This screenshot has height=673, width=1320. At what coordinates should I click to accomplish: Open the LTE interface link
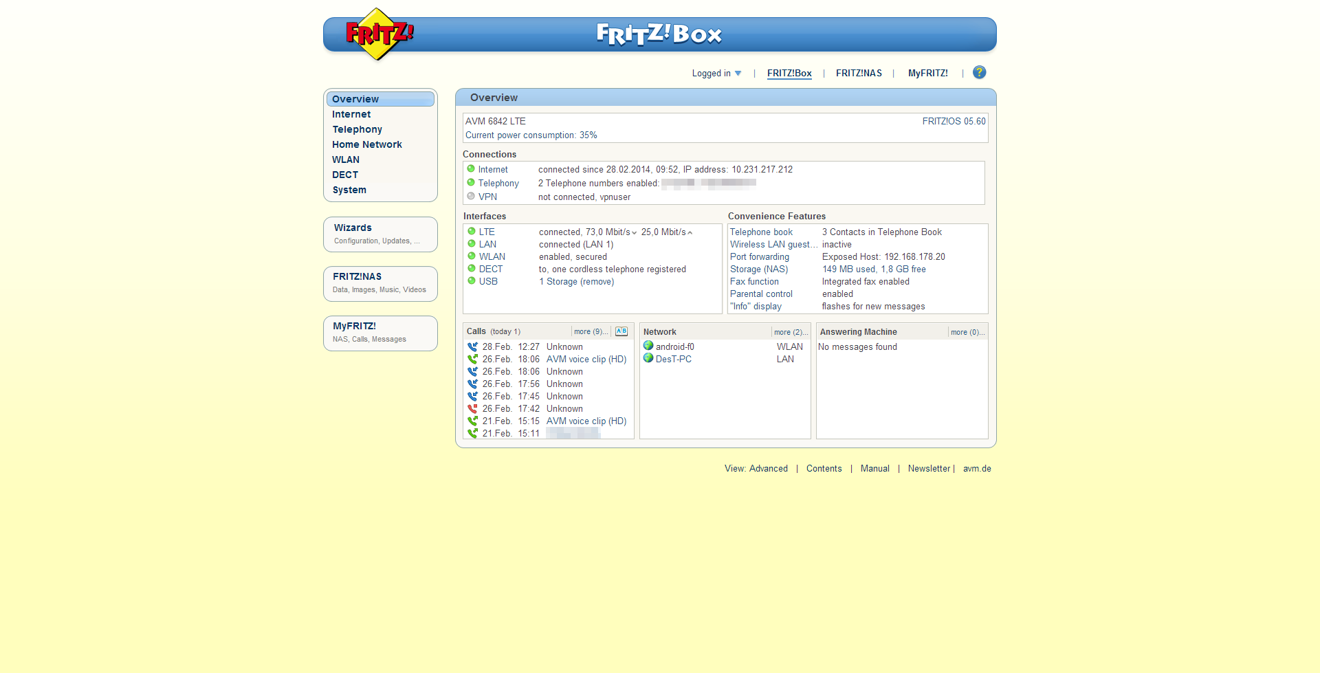tap(487, 232)
